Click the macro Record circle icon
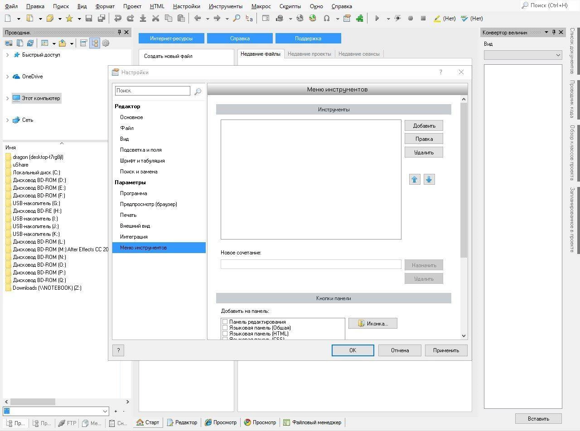The height and width of the screenshot is (431, 580). coord(411,19)
